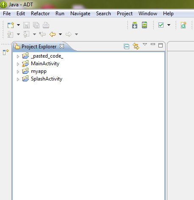
Task: Open the Forward history dropdown arrow
Action: (76, 34)
